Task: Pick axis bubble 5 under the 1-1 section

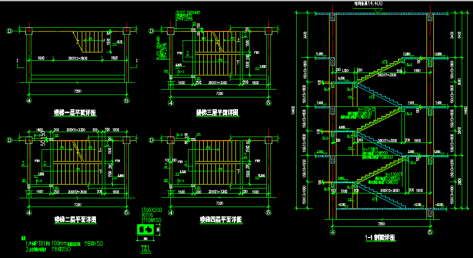Action: coord(430,232)
